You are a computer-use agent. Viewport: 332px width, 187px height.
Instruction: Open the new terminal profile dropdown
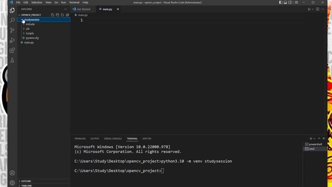point(314,139)
